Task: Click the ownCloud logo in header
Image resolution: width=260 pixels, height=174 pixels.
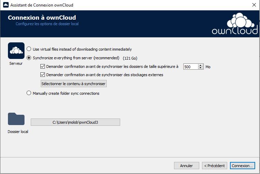Action: pyautogui.click(x=235, y=24)
